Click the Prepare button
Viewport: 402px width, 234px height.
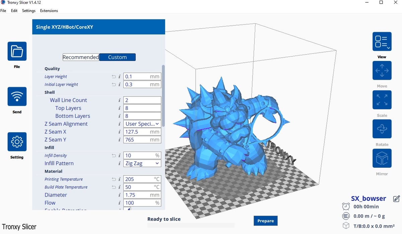pyautogui.click(x=266, y=221)
